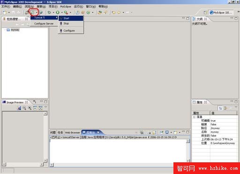The image size is (240, 174).
Task: Click the New Java Project toolbar icon
Action: pos(77,13)
